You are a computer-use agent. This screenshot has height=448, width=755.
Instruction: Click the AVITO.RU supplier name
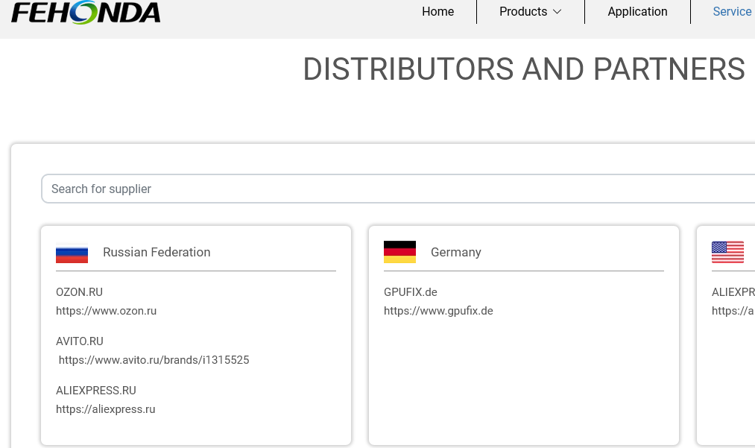(80, 341)
